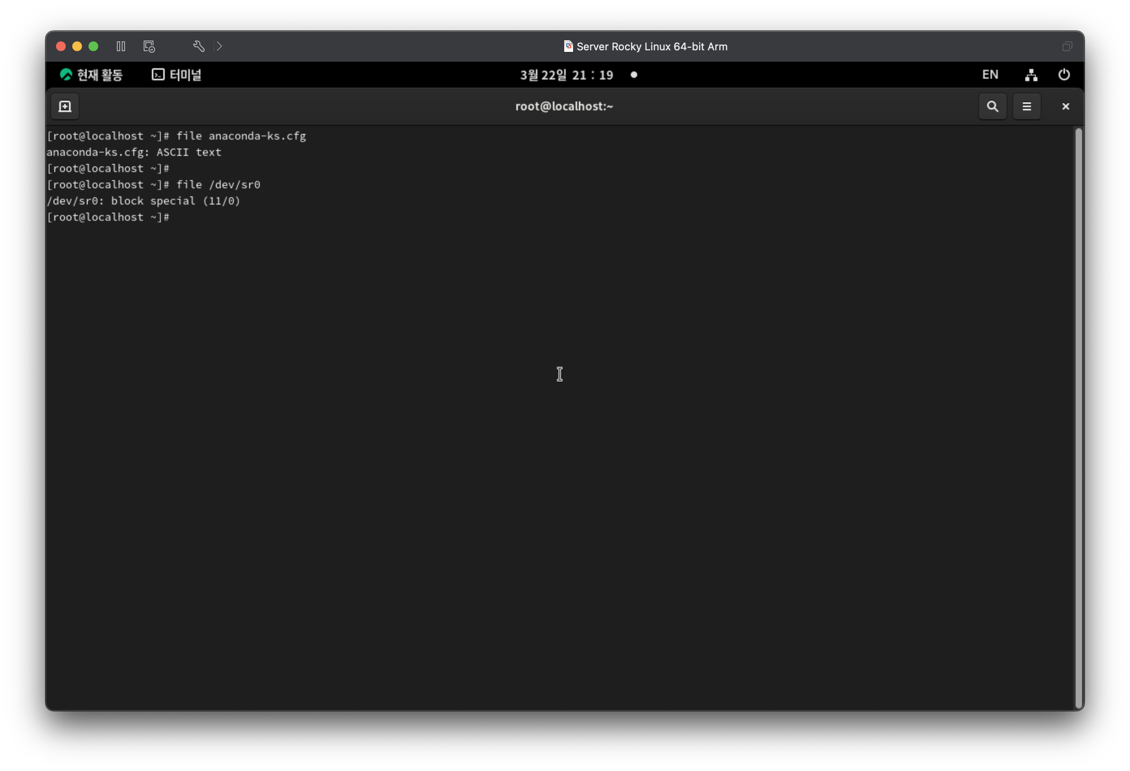Open the terminal hamburger menu
This screenshot has width=1130, height=771.
(1026, 106)
